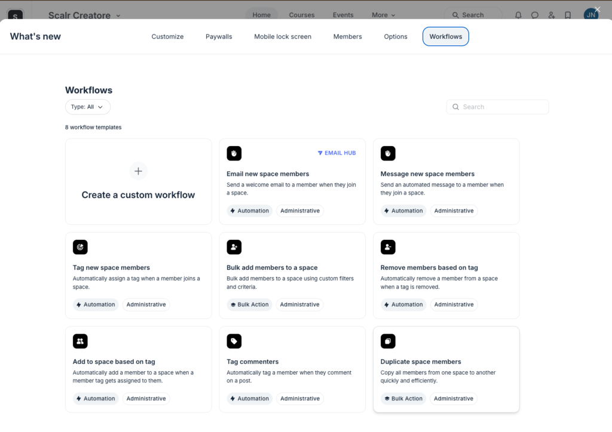The width and height of the screenshot is (612, 432).
Task: Open Bulk add members to a space title
Action: [x=272, y=268]
